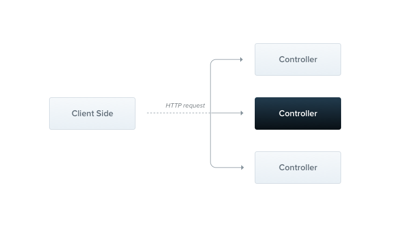Click the dashed line after Client Side
The height and width of the screenshot is (227, 394).
coord(179,113)
